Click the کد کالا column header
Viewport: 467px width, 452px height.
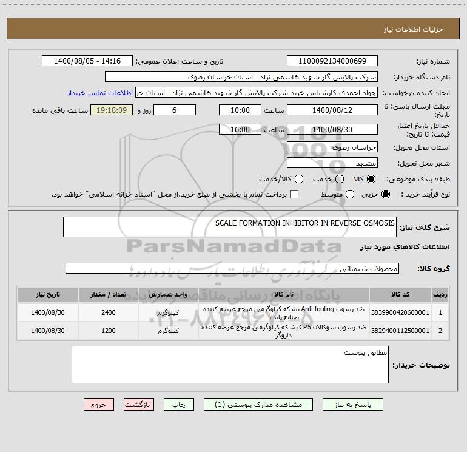pyautogui.click(x=400, y=294)
